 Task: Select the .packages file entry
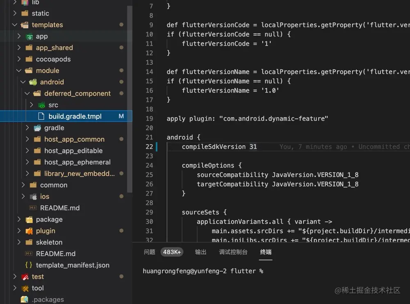pos(48,299)
